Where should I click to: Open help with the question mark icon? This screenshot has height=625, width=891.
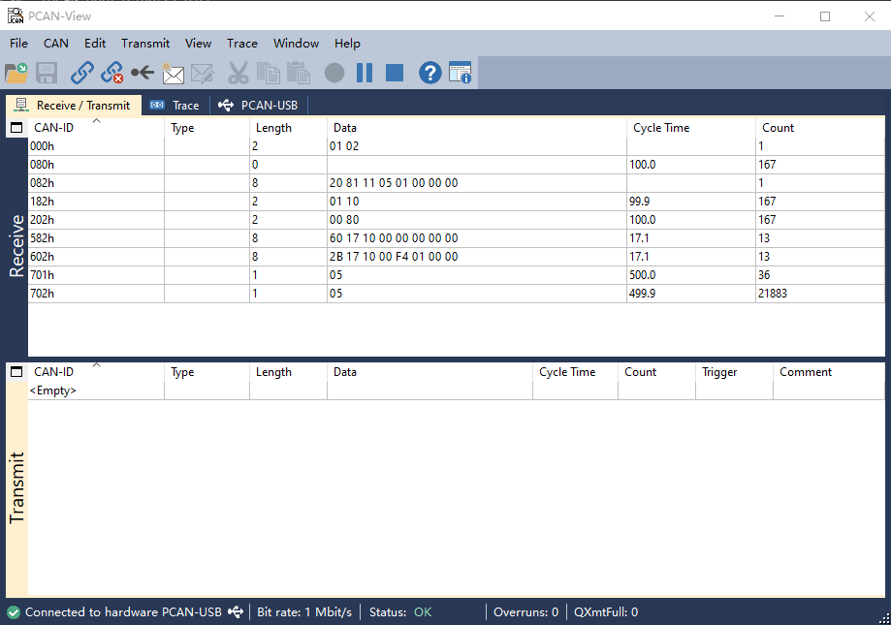pos(430,73)
